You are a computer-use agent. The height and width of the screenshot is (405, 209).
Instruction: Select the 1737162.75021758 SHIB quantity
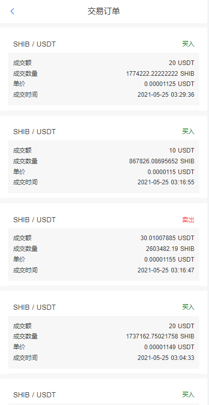(160, 336)
